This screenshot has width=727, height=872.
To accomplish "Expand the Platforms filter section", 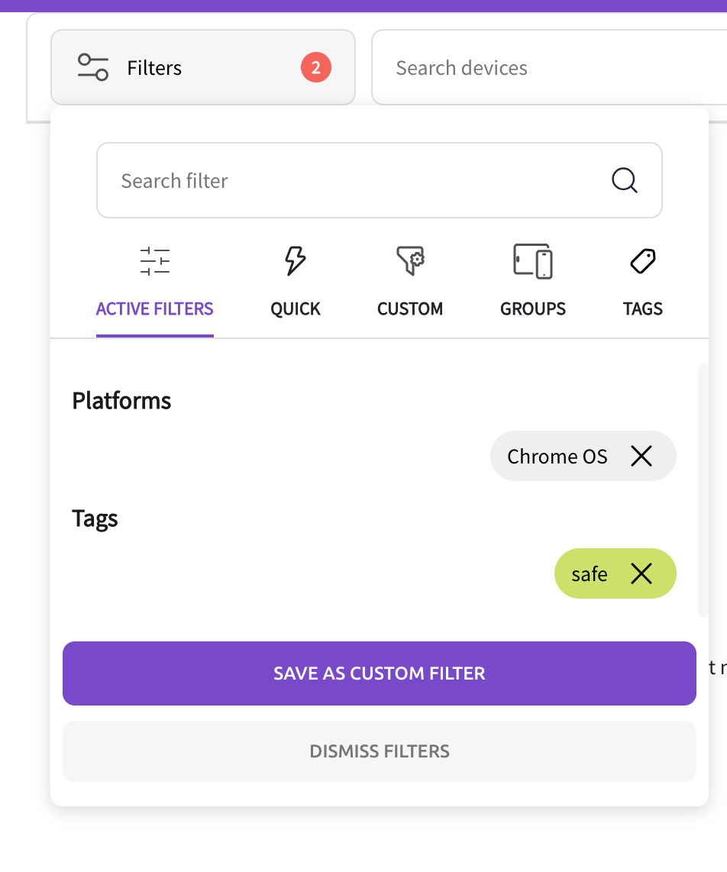I will pos(121,400).
